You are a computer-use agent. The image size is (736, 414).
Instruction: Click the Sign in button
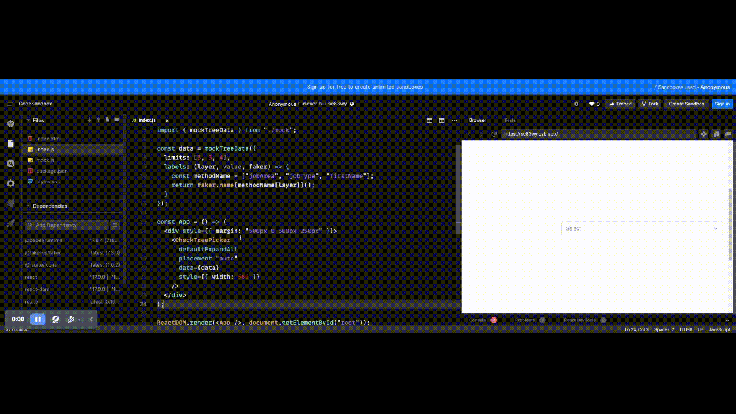722,103
